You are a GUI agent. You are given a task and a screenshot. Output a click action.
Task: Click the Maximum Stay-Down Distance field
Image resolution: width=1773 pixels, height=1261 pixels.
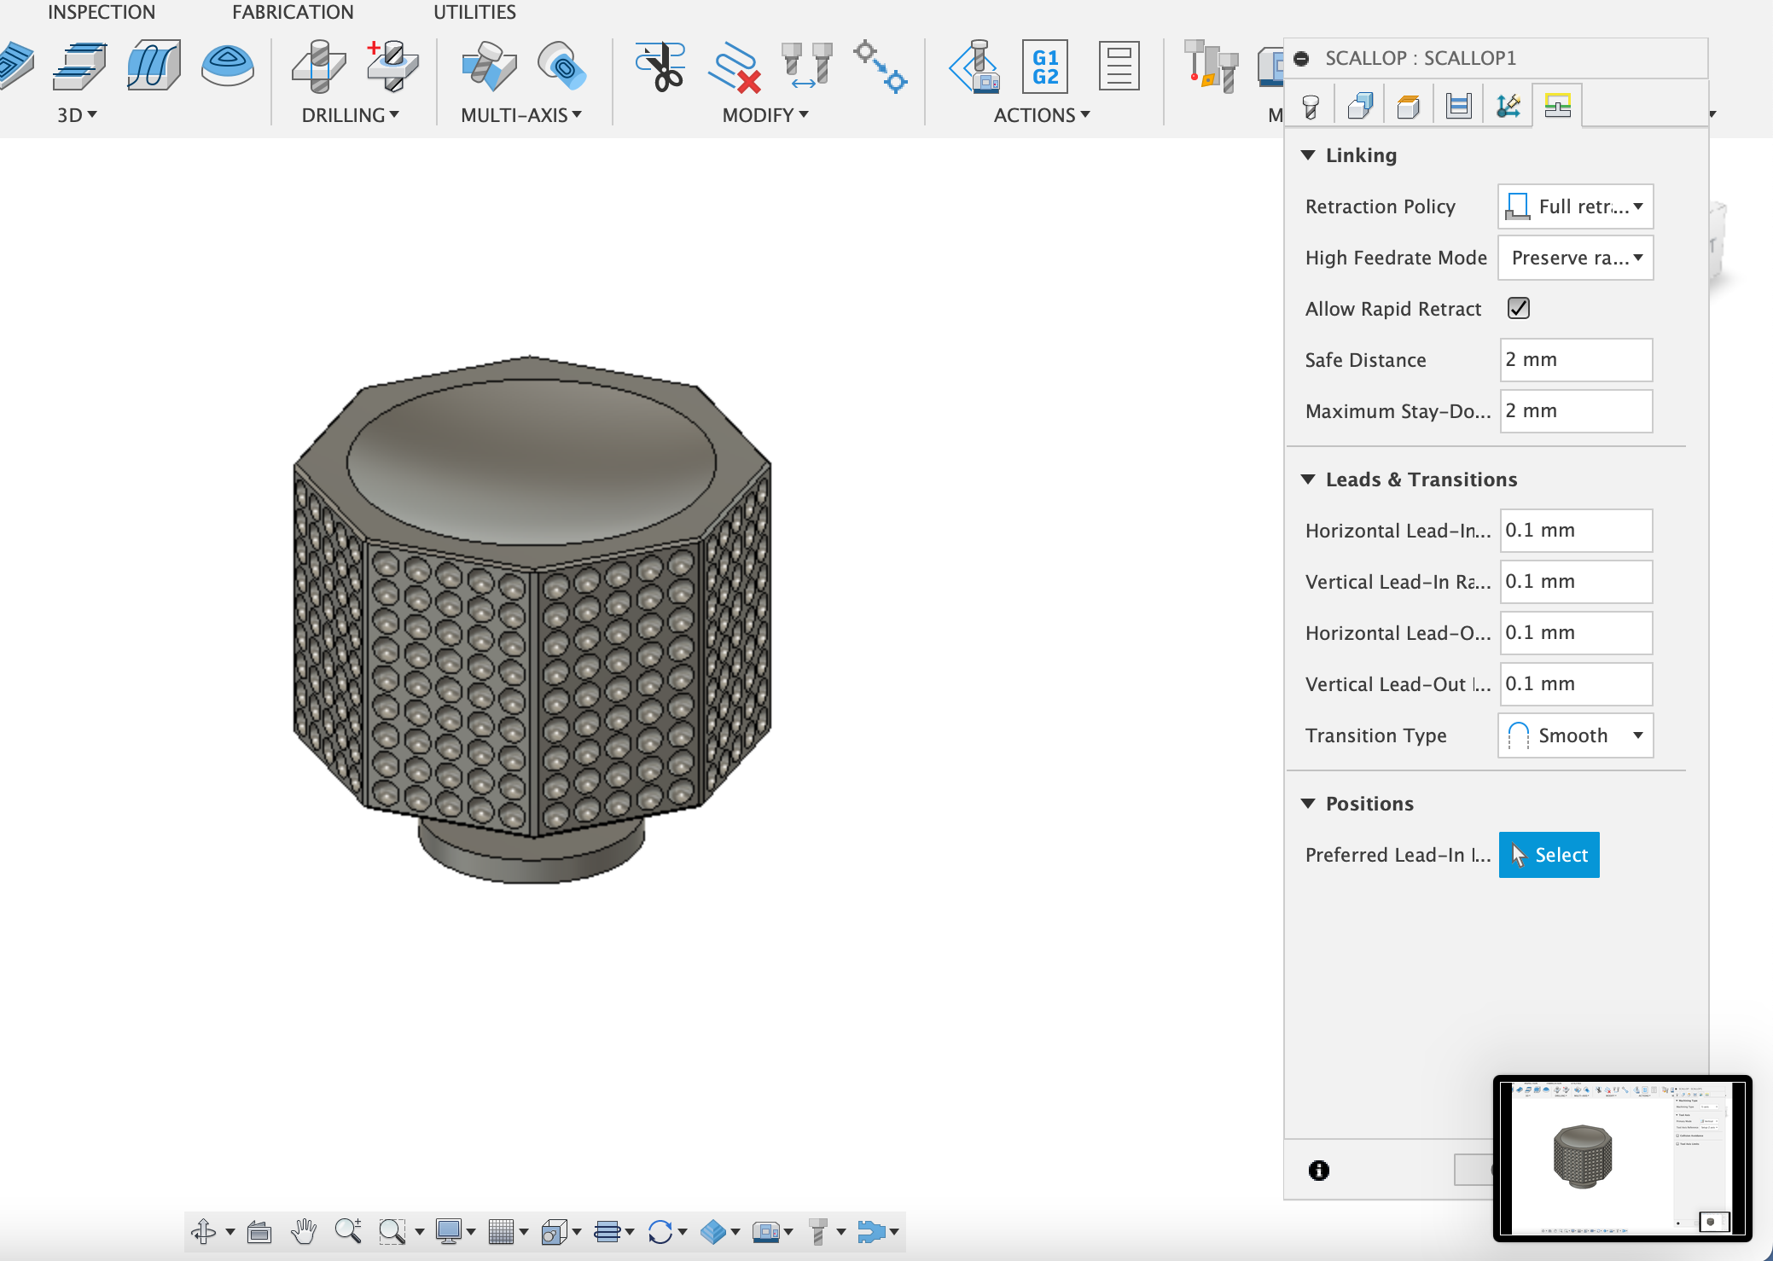1576,411
